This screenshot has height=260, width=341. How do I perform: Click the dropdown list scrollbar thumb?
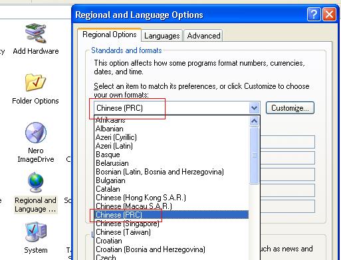point(254,156)
